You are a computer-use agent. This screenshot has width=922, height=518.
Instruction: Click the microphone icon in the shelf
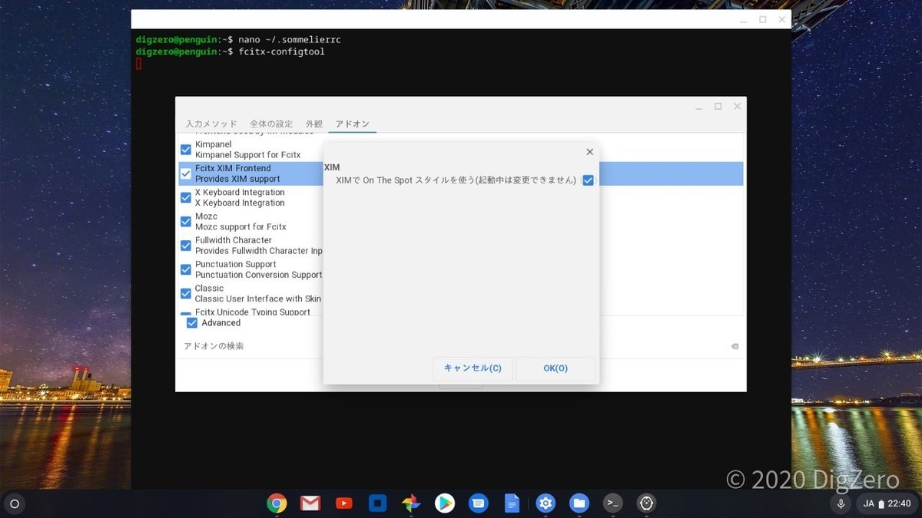841,504
